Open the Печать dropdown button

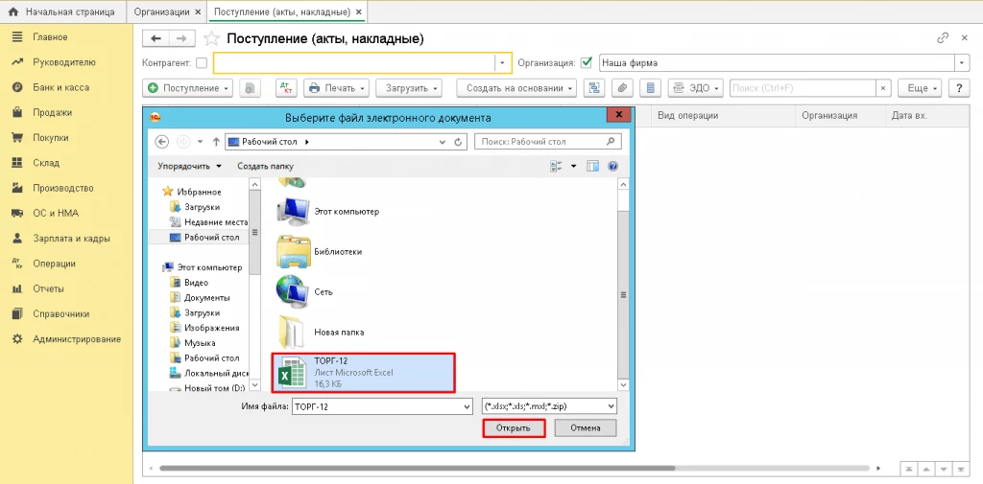coord(336,88)
